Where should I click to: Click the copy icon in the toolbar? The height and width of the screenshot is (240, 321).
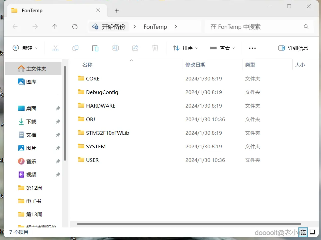(75, 48)
